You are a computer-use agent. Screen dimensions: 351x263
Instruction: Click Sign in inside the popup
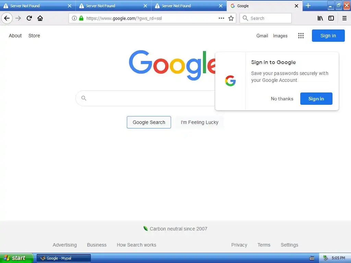click(x=316, y=99)
